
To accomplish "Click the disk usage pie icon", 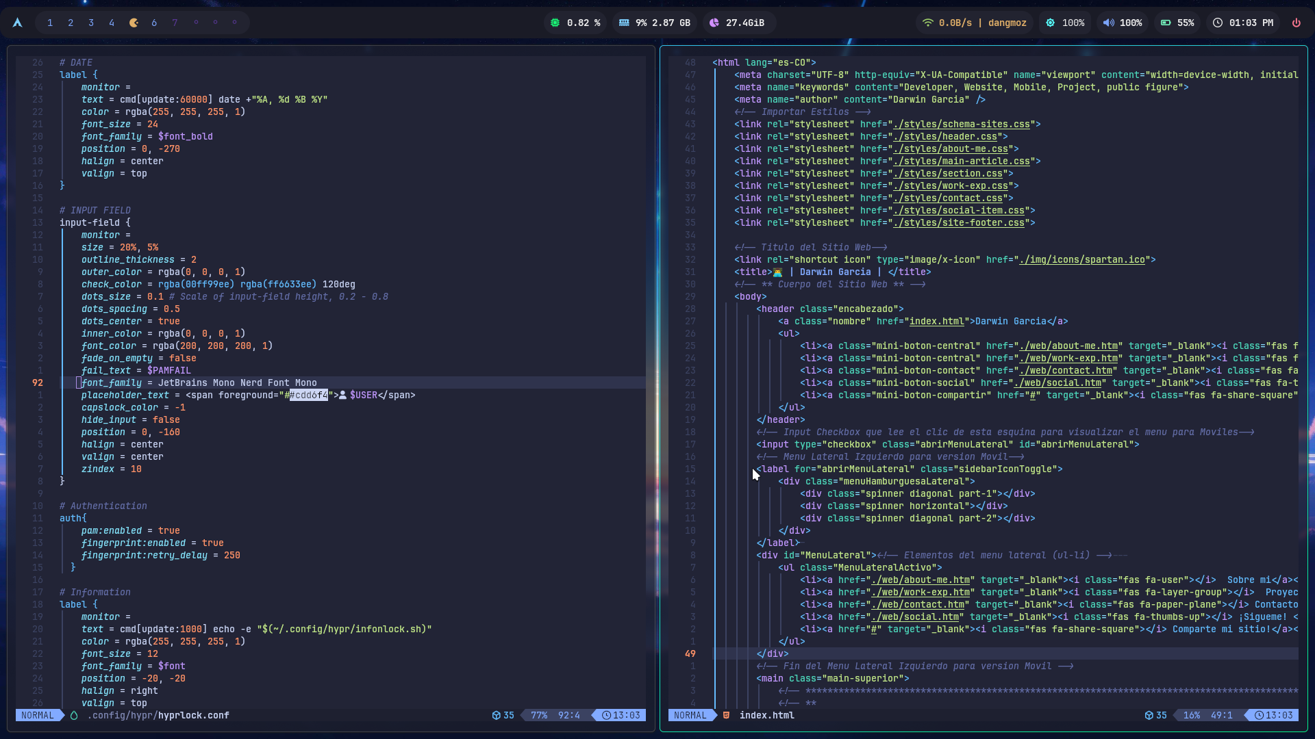I will click(714, 23).
